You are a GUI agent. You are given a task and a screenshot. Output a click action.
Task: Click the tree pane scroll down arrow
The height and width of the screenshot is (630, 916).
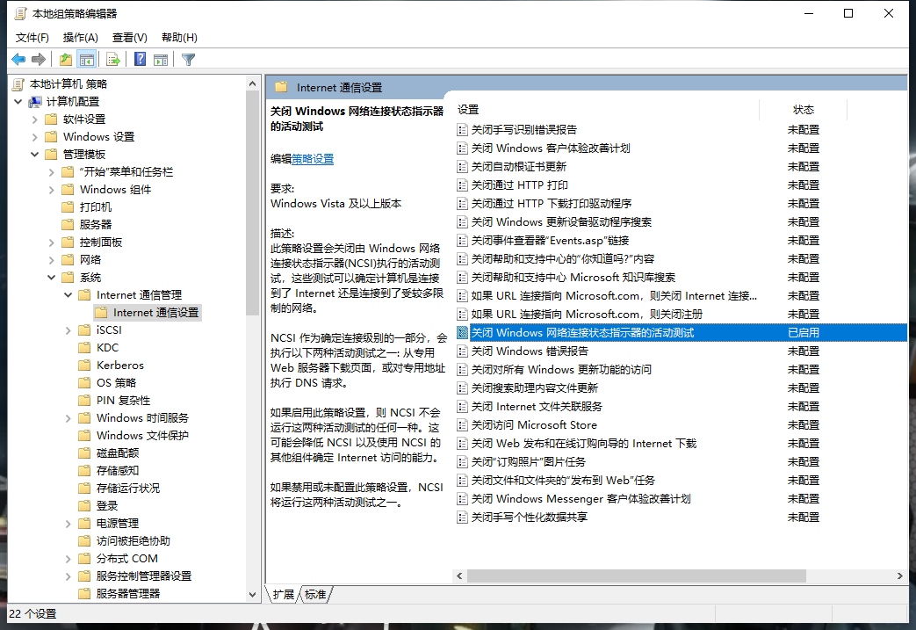[252, 595]
